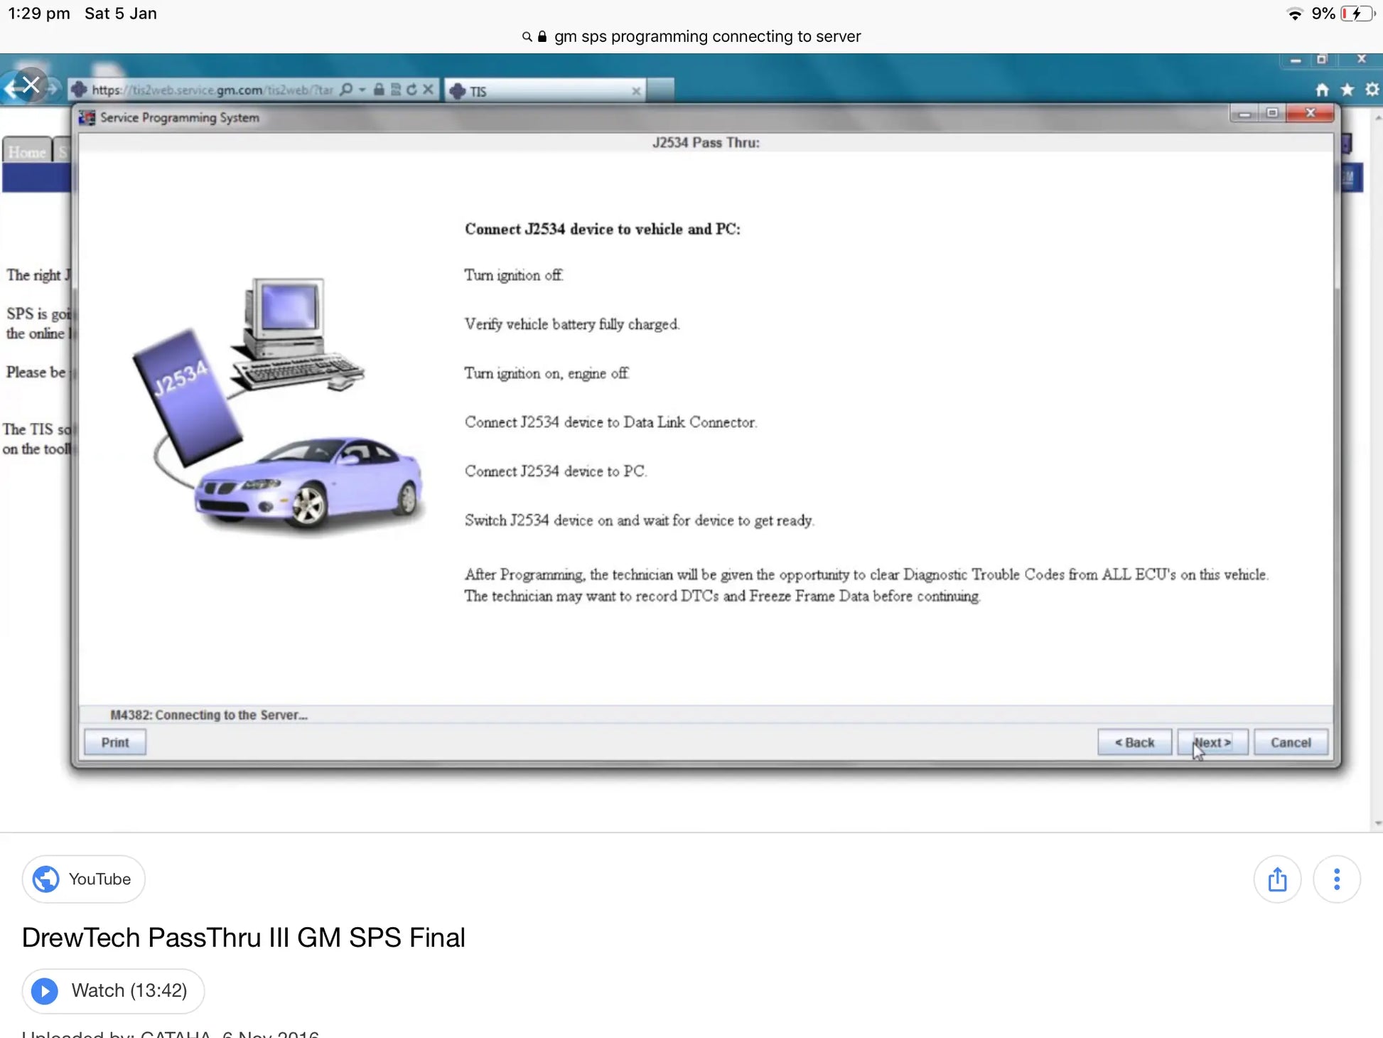Click the IE search magnifier icon

[346, 90]
